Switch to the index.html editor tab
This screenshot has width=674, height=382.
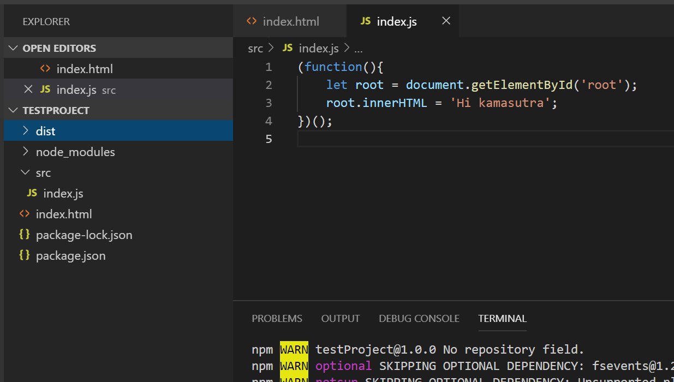290,22
